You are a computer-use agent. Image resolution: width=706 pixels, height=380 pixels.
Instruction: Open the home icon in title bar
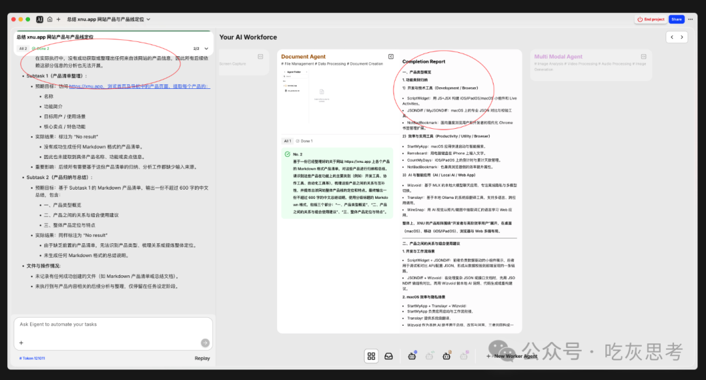point(50,20)
